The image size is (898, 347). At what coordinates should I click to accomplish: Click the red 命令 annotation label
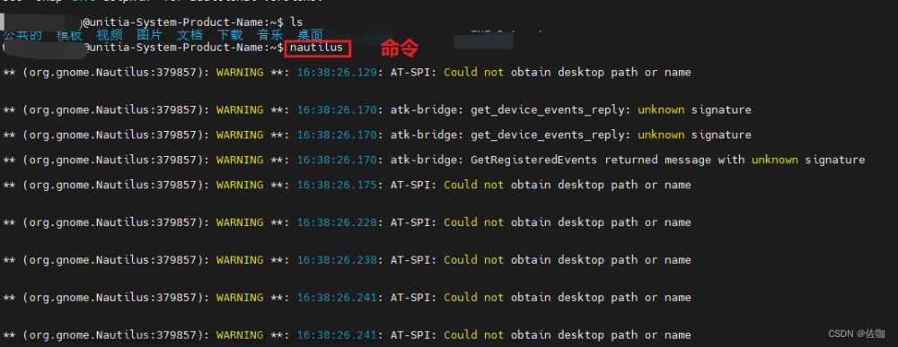click(400, 48)
